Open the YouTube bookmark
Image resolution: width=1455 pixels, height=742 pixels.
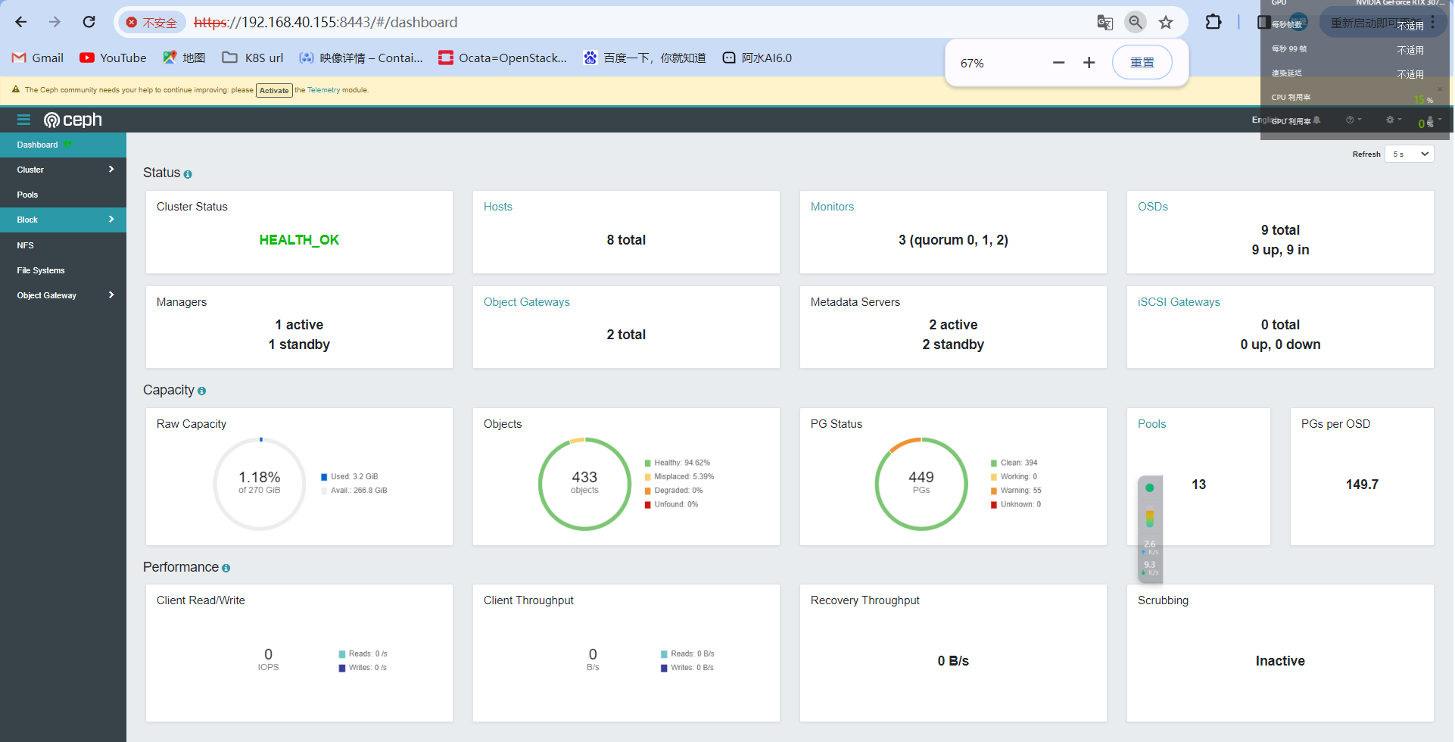113,58
